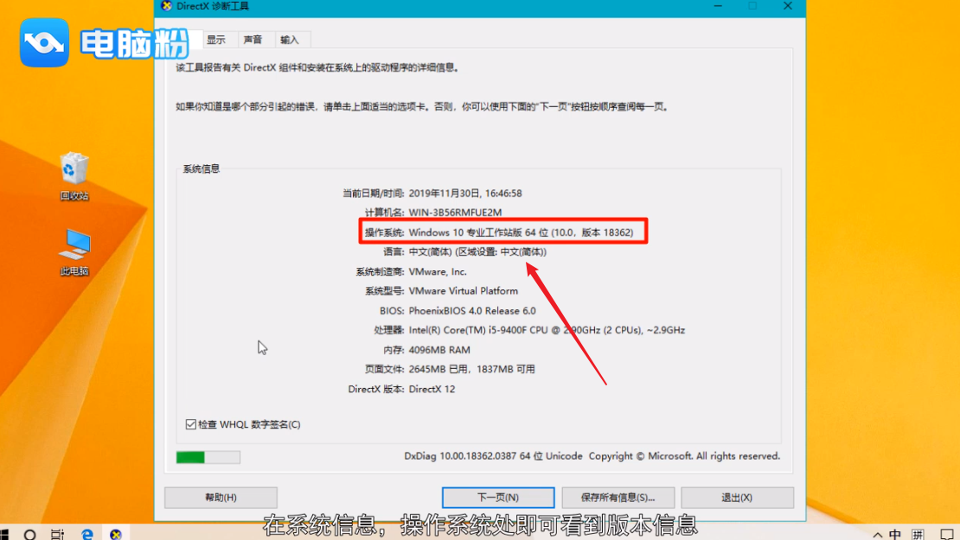Click the computer name WIN-3B56RMFUE2M
The width and height of the screenshot is (960, 540).
[x=456, y=213]
